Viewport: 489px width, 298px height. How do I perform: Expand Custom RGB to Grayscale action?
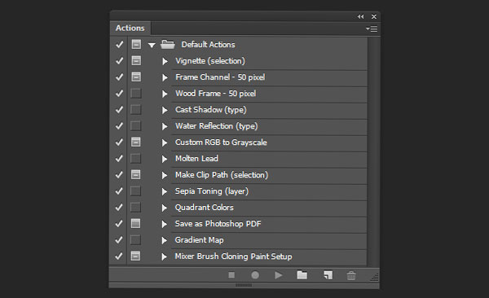click(165, 142)
